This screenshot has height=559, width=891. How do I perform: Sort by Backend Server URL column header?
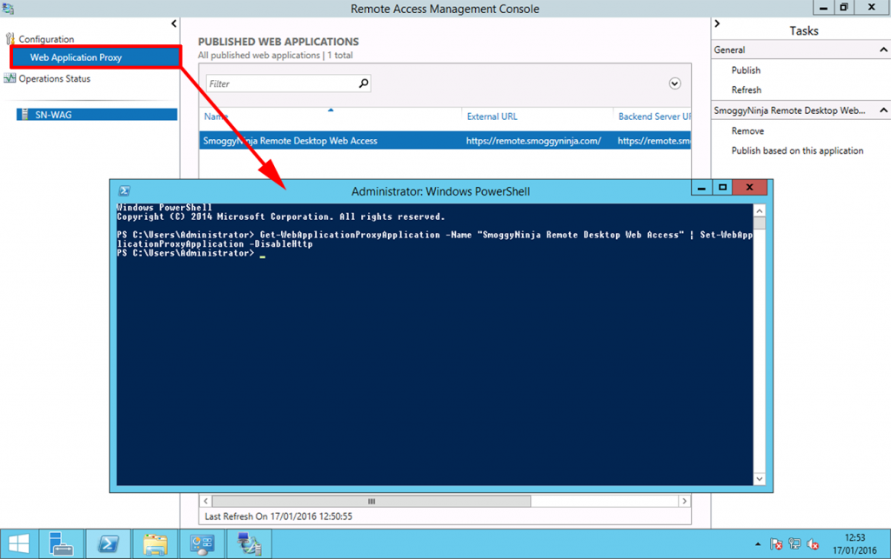pos(654,116)
